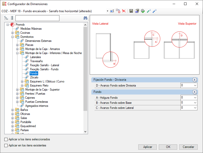This screenshot has height=153, width=203.
Task: Click the Medidas Máximas tag icon
Action: click(x=17, y=29)
